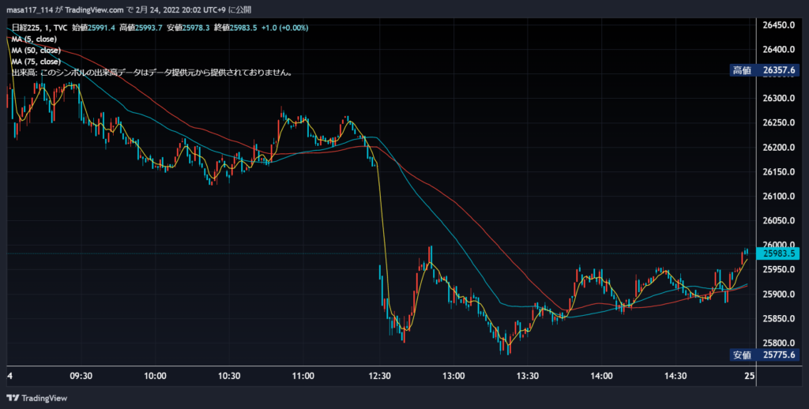
Task: Click the 25850.0 price axis label
Action: [778, 319]
